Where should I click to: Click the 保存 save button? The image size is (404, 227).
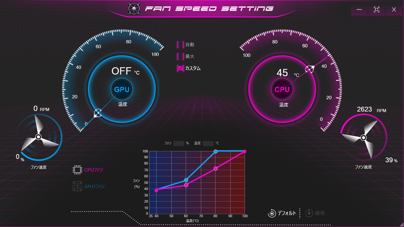pos(315,213)
